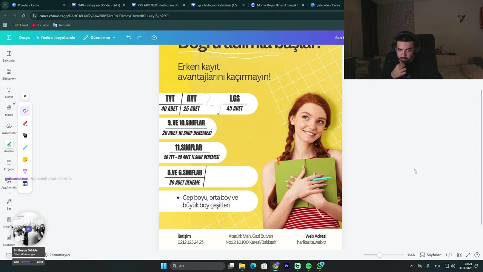Open the YouTube bookmark
This screenshot has height=272, width=483.
click(x=41, y=25)
